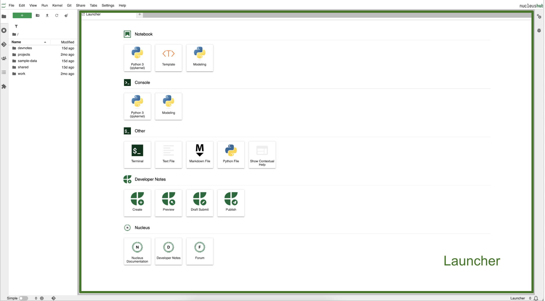This screenshot has height=301, width=545.
Task: Select the projects folder
Action: (x=43, y=55)
